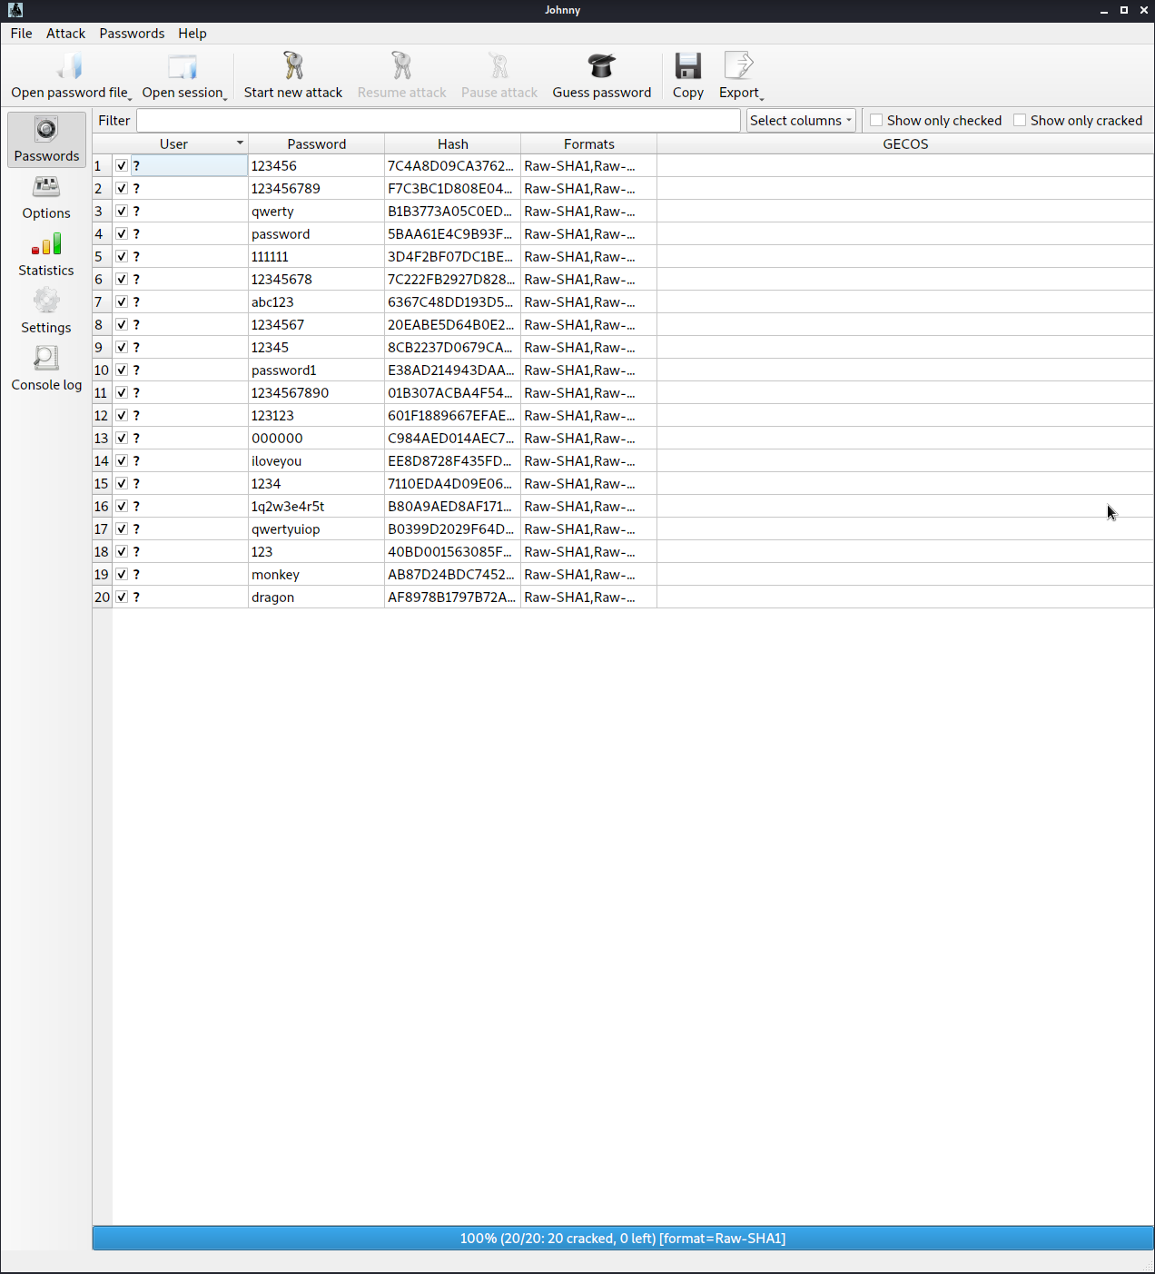Select the password cell 123123

[316, 415]
